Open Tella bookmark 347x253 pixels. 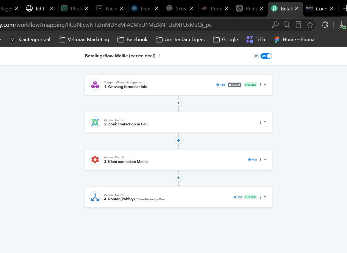point(256,40)
